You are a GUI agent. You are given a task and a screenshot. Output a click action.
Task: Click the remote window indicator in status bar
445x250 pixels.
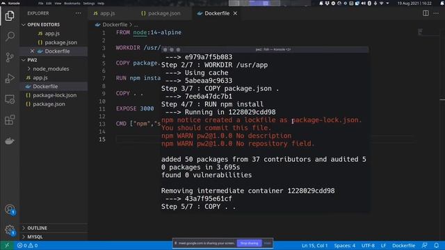(x=7, y=245)
